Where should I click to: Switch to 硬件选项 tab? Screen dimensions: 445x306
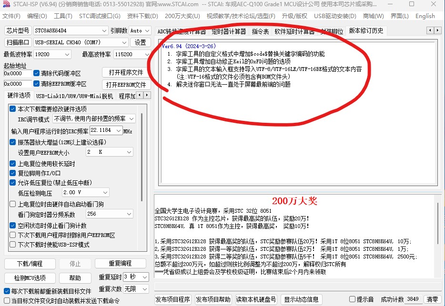[x=19, y=95]
